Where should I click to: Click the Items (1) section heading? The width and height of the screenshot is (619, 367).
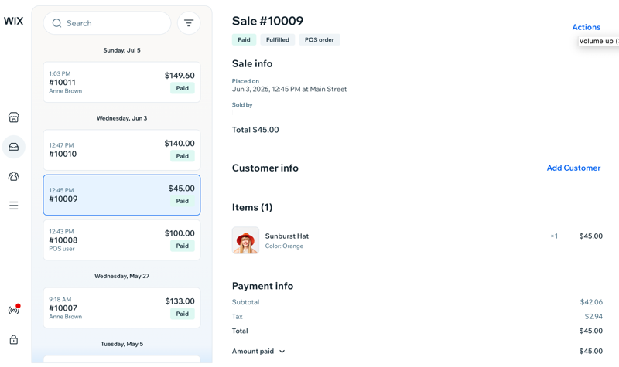[252, 207]
